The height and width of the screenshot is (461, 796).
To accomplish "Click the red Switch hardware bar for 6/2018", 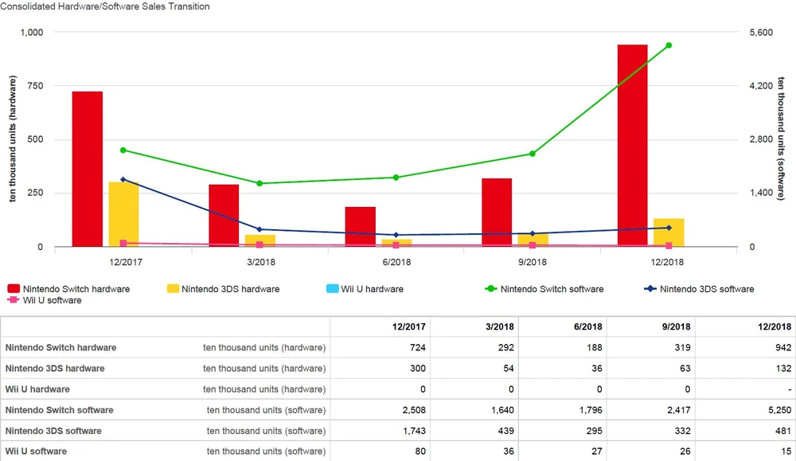I will pyautogui.click(x=361, y=227).
